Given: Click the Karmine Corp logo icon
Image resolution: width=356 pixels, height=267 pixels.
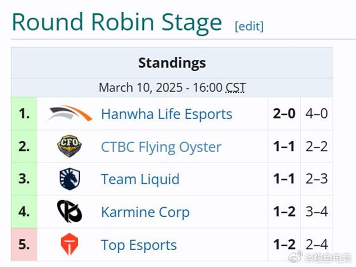Looking at the screenshot, I should (69, 212).
